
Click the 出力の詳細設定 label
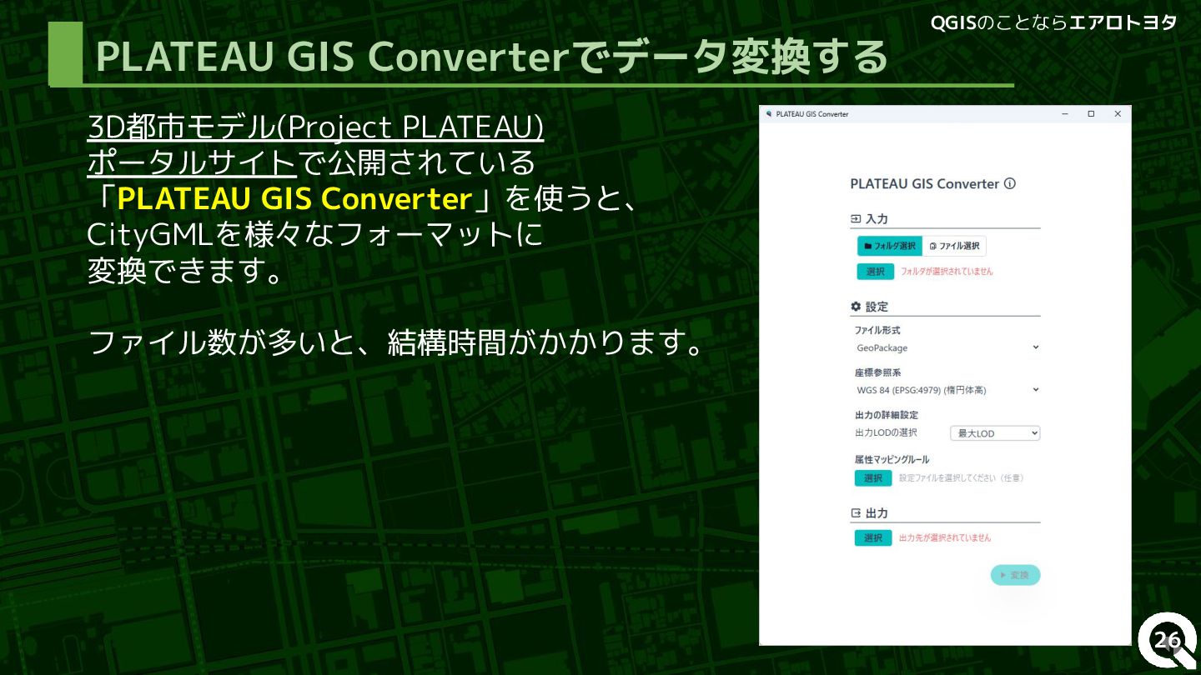(x=887, y=415)
